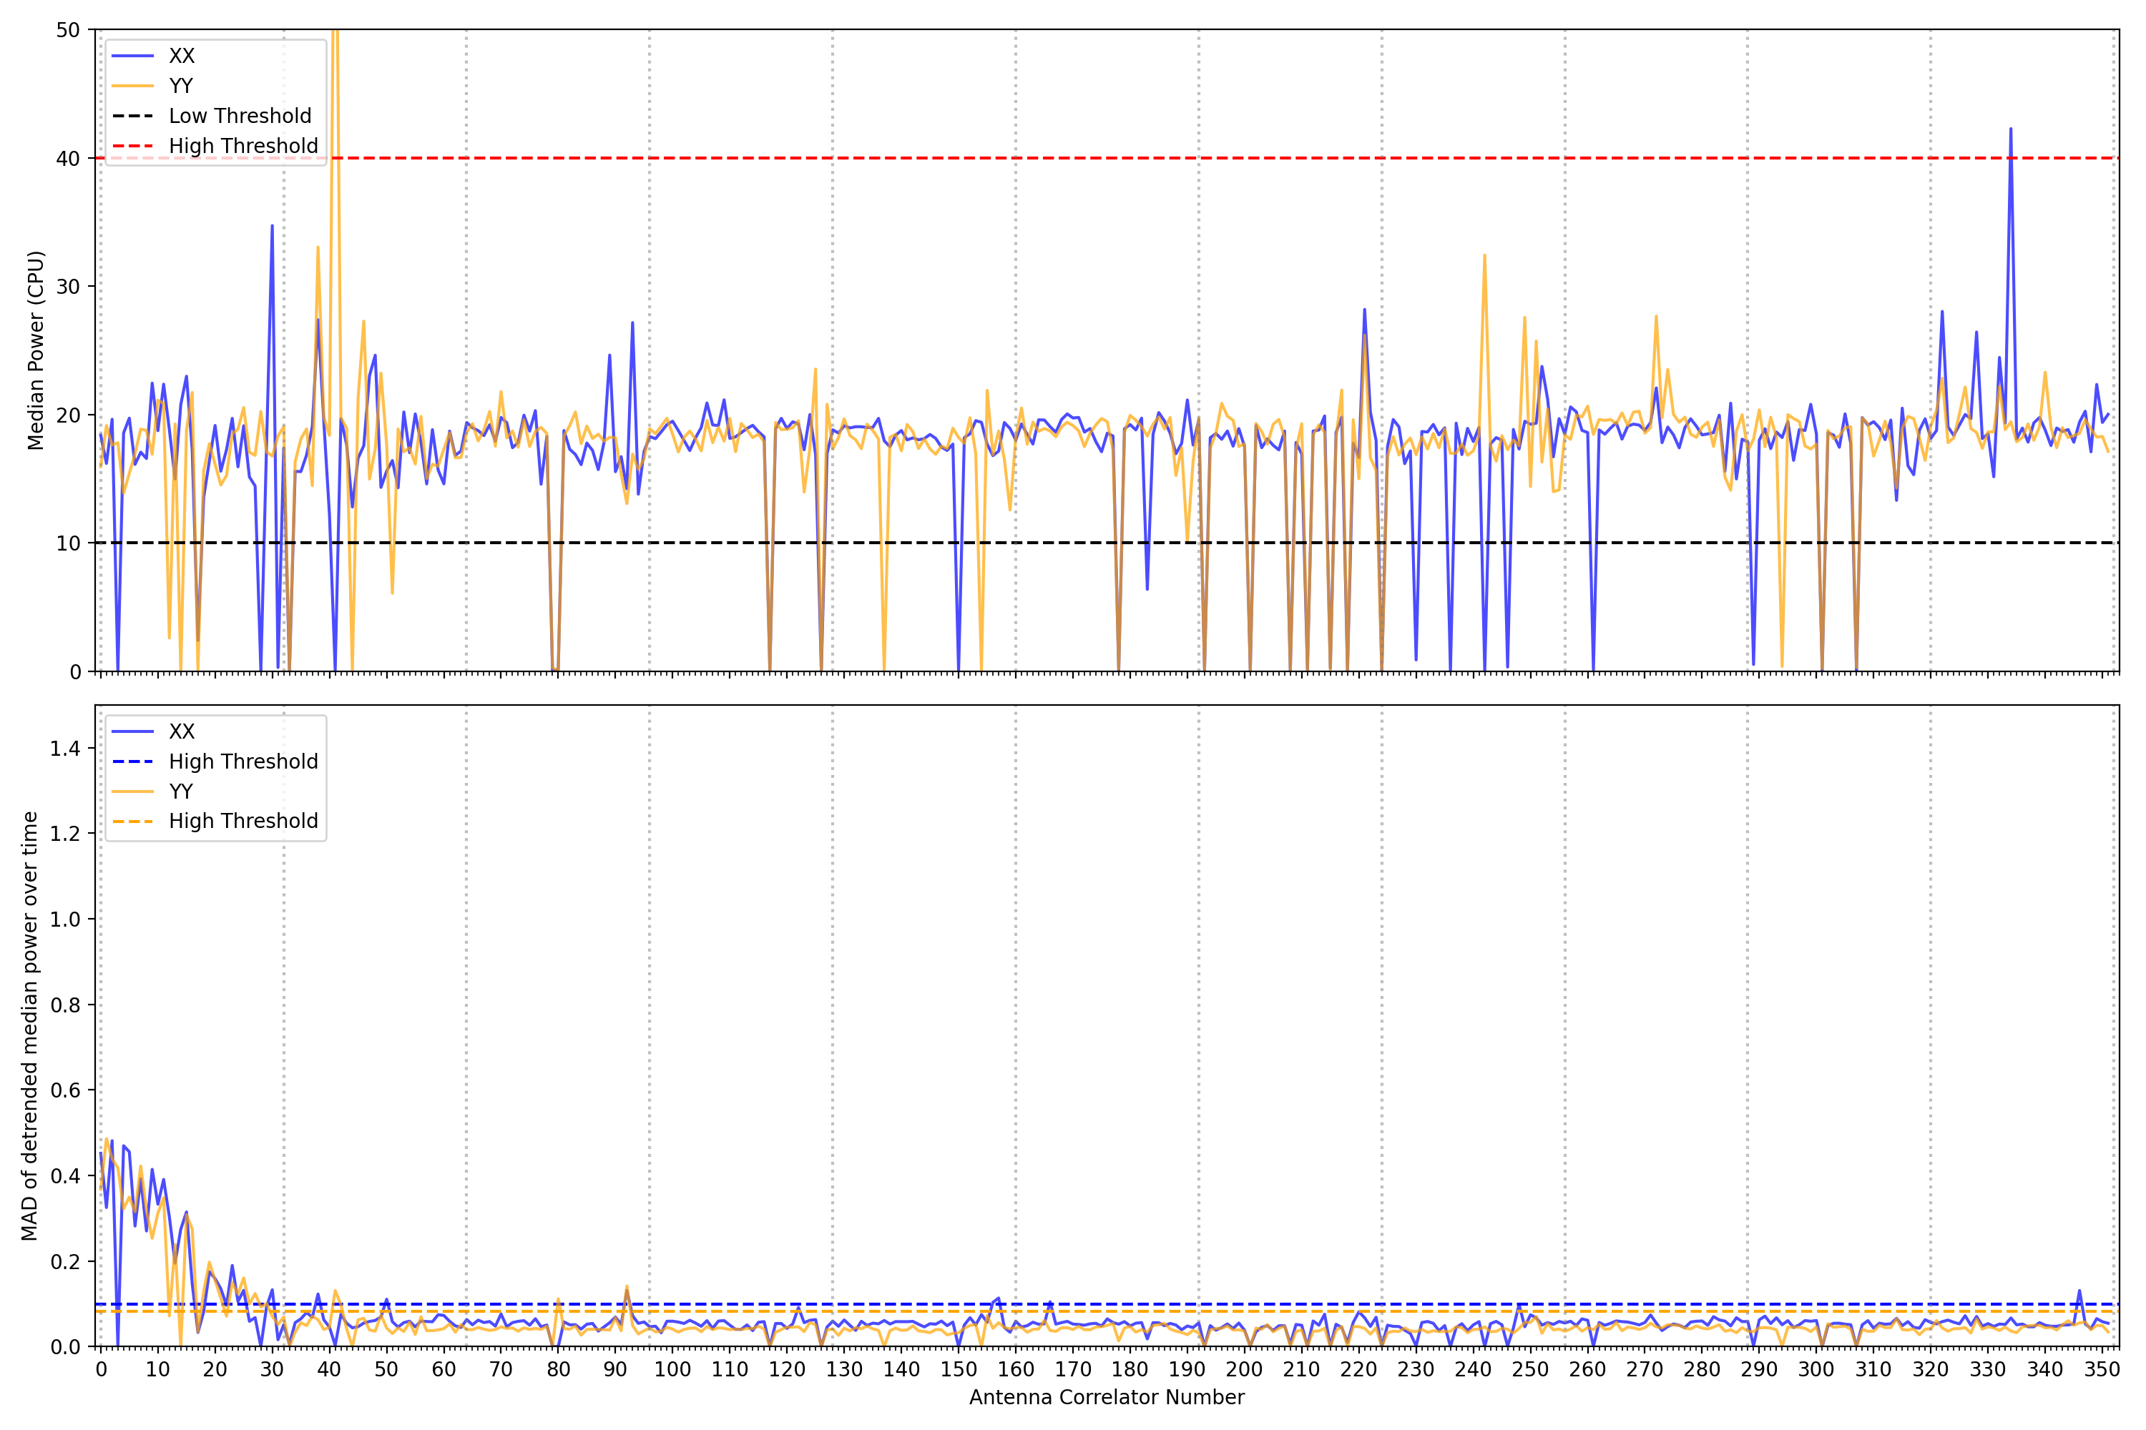This screenshot has width=2146, height=1430.
Task: Click the XX legend entry in top plot
Action: pos(181,56)
